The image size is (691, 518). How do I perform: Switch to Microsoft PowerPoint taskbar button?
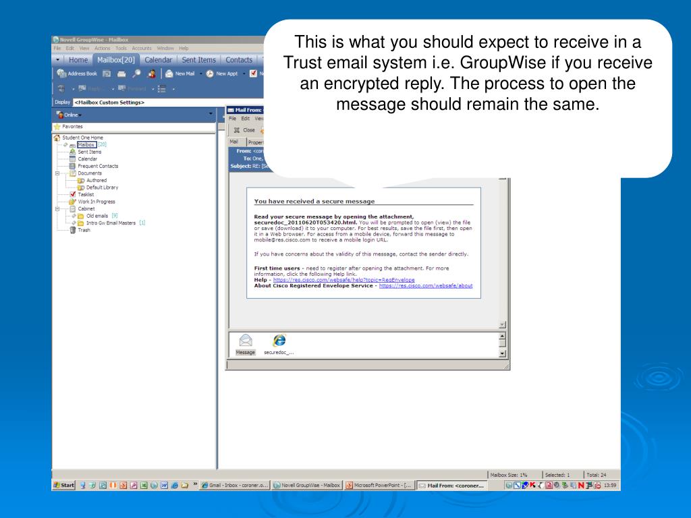click(379, 486)
